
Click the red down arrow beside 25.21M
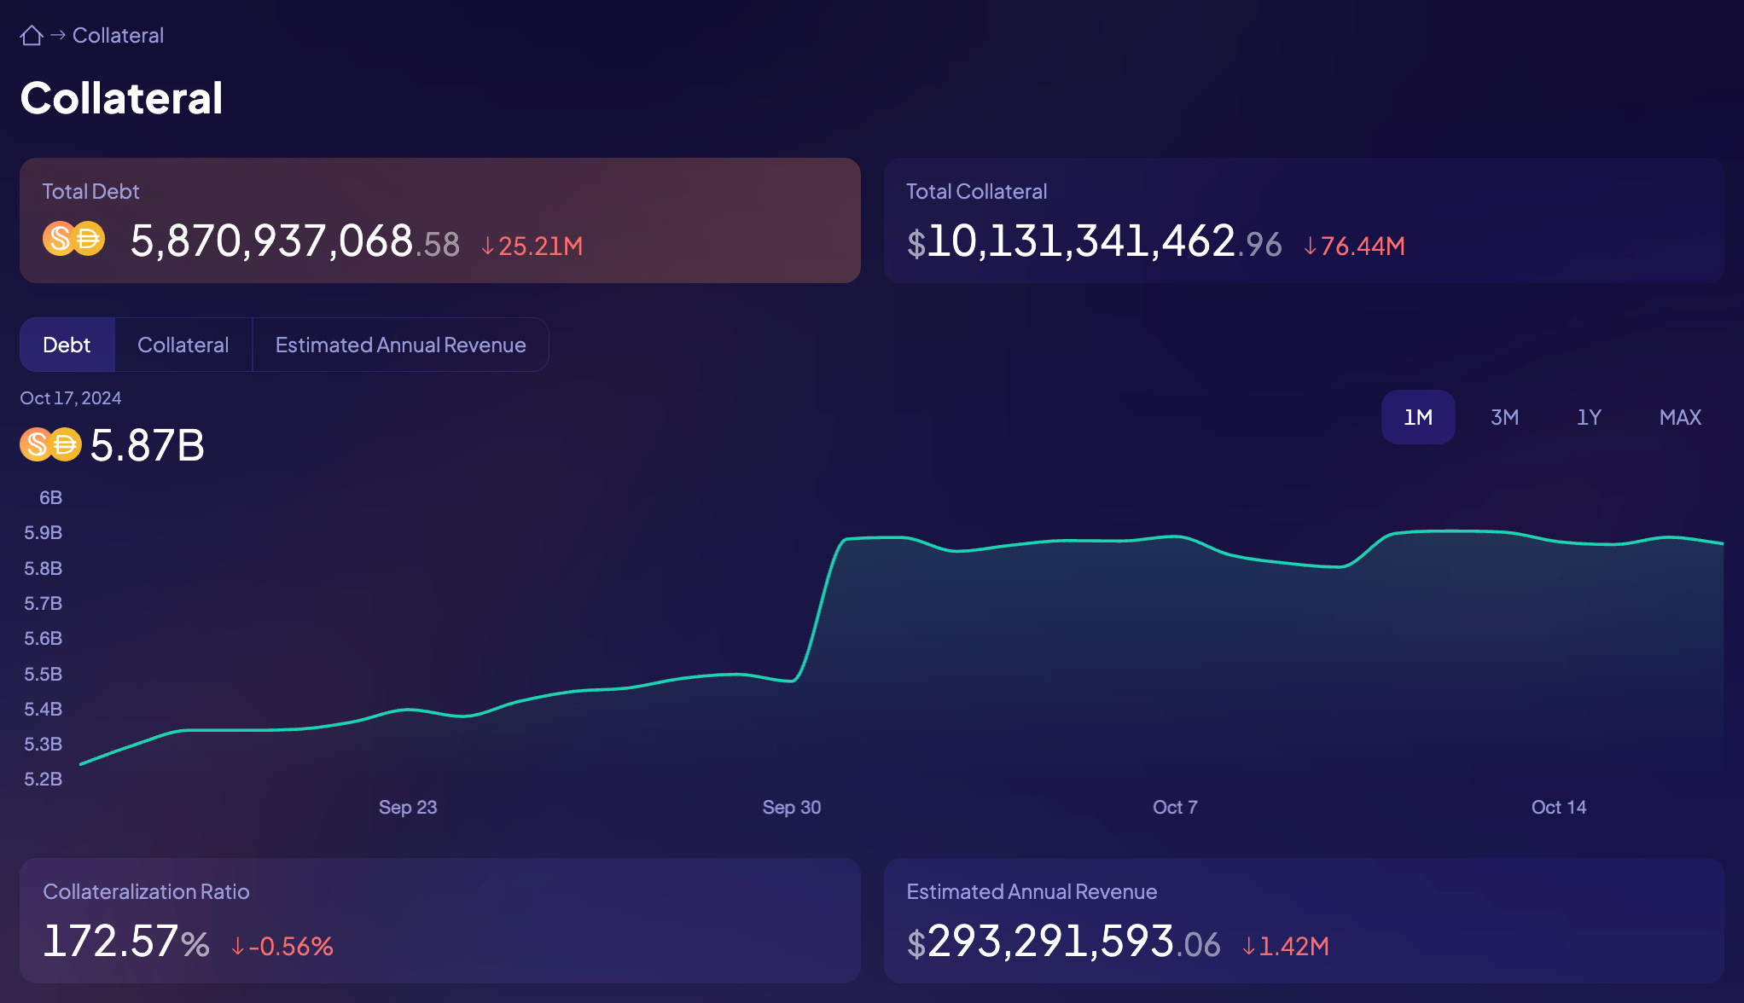tap(487, 246)
